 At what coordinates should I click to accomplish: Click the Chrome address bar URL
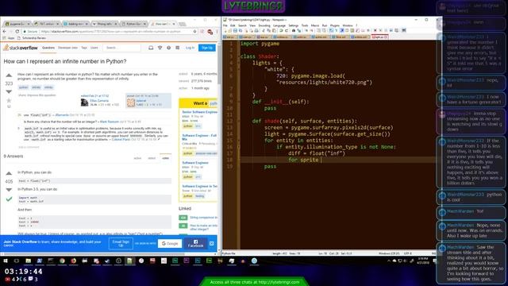[x=111, y=32]
